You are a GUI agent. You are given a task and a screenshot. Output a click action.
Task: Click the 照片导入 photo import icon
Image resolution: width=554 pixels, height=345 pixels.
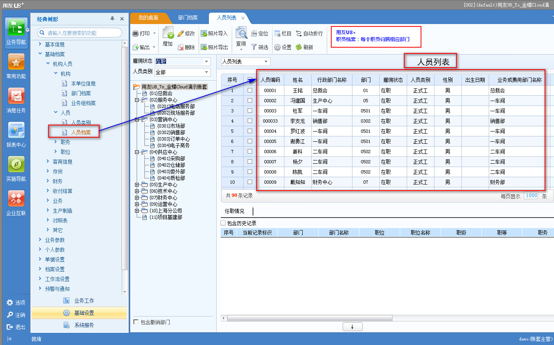(x=204, y=33)
